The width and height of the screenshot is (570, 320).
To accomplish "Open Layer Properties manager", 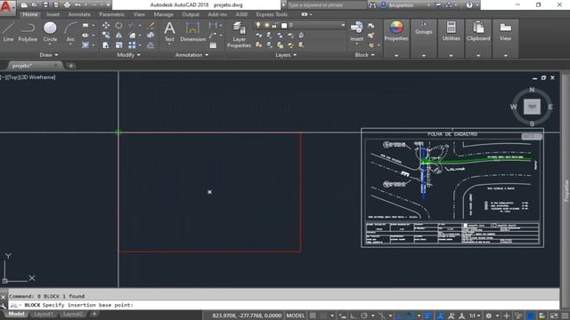I will click(239, 35).
